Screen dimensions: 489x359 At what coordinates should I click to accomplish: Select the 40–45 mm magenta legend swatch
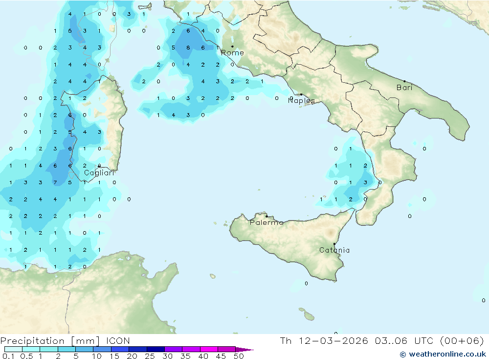point(209,349)
